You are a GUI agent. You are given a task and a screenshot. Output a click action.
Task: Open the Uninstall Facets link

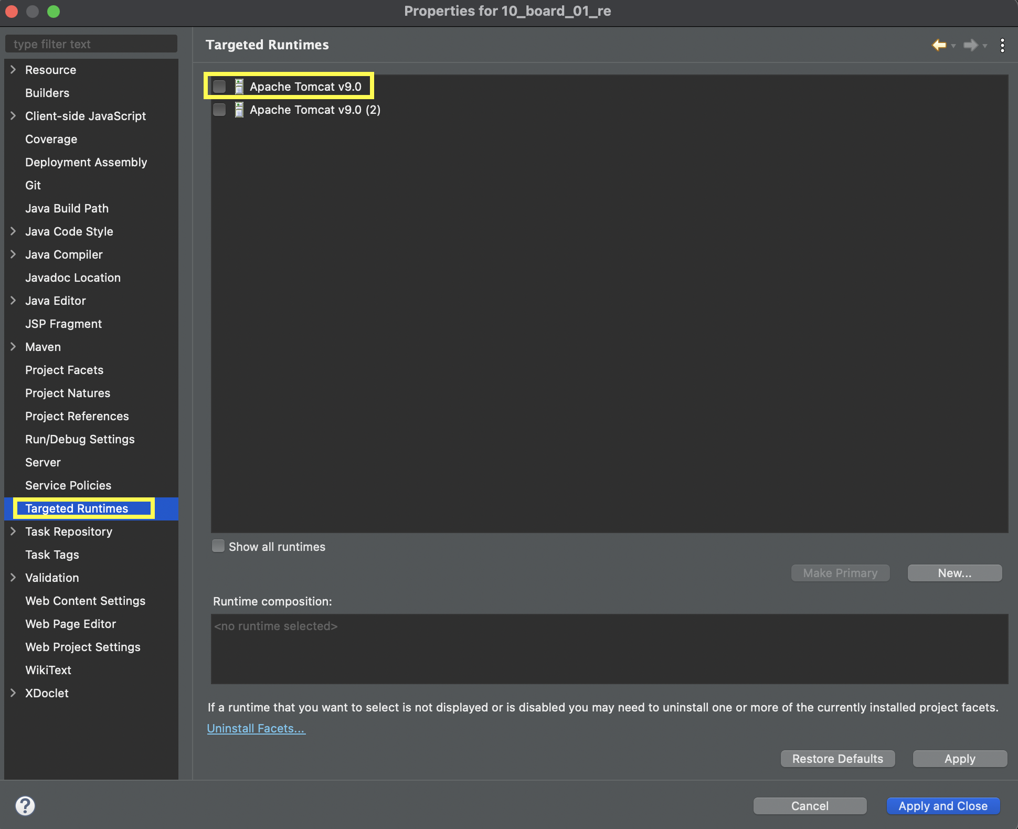[256, 728]
